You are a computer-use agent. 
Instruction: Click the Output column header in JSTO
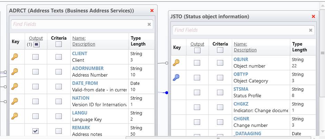point(197,44)
